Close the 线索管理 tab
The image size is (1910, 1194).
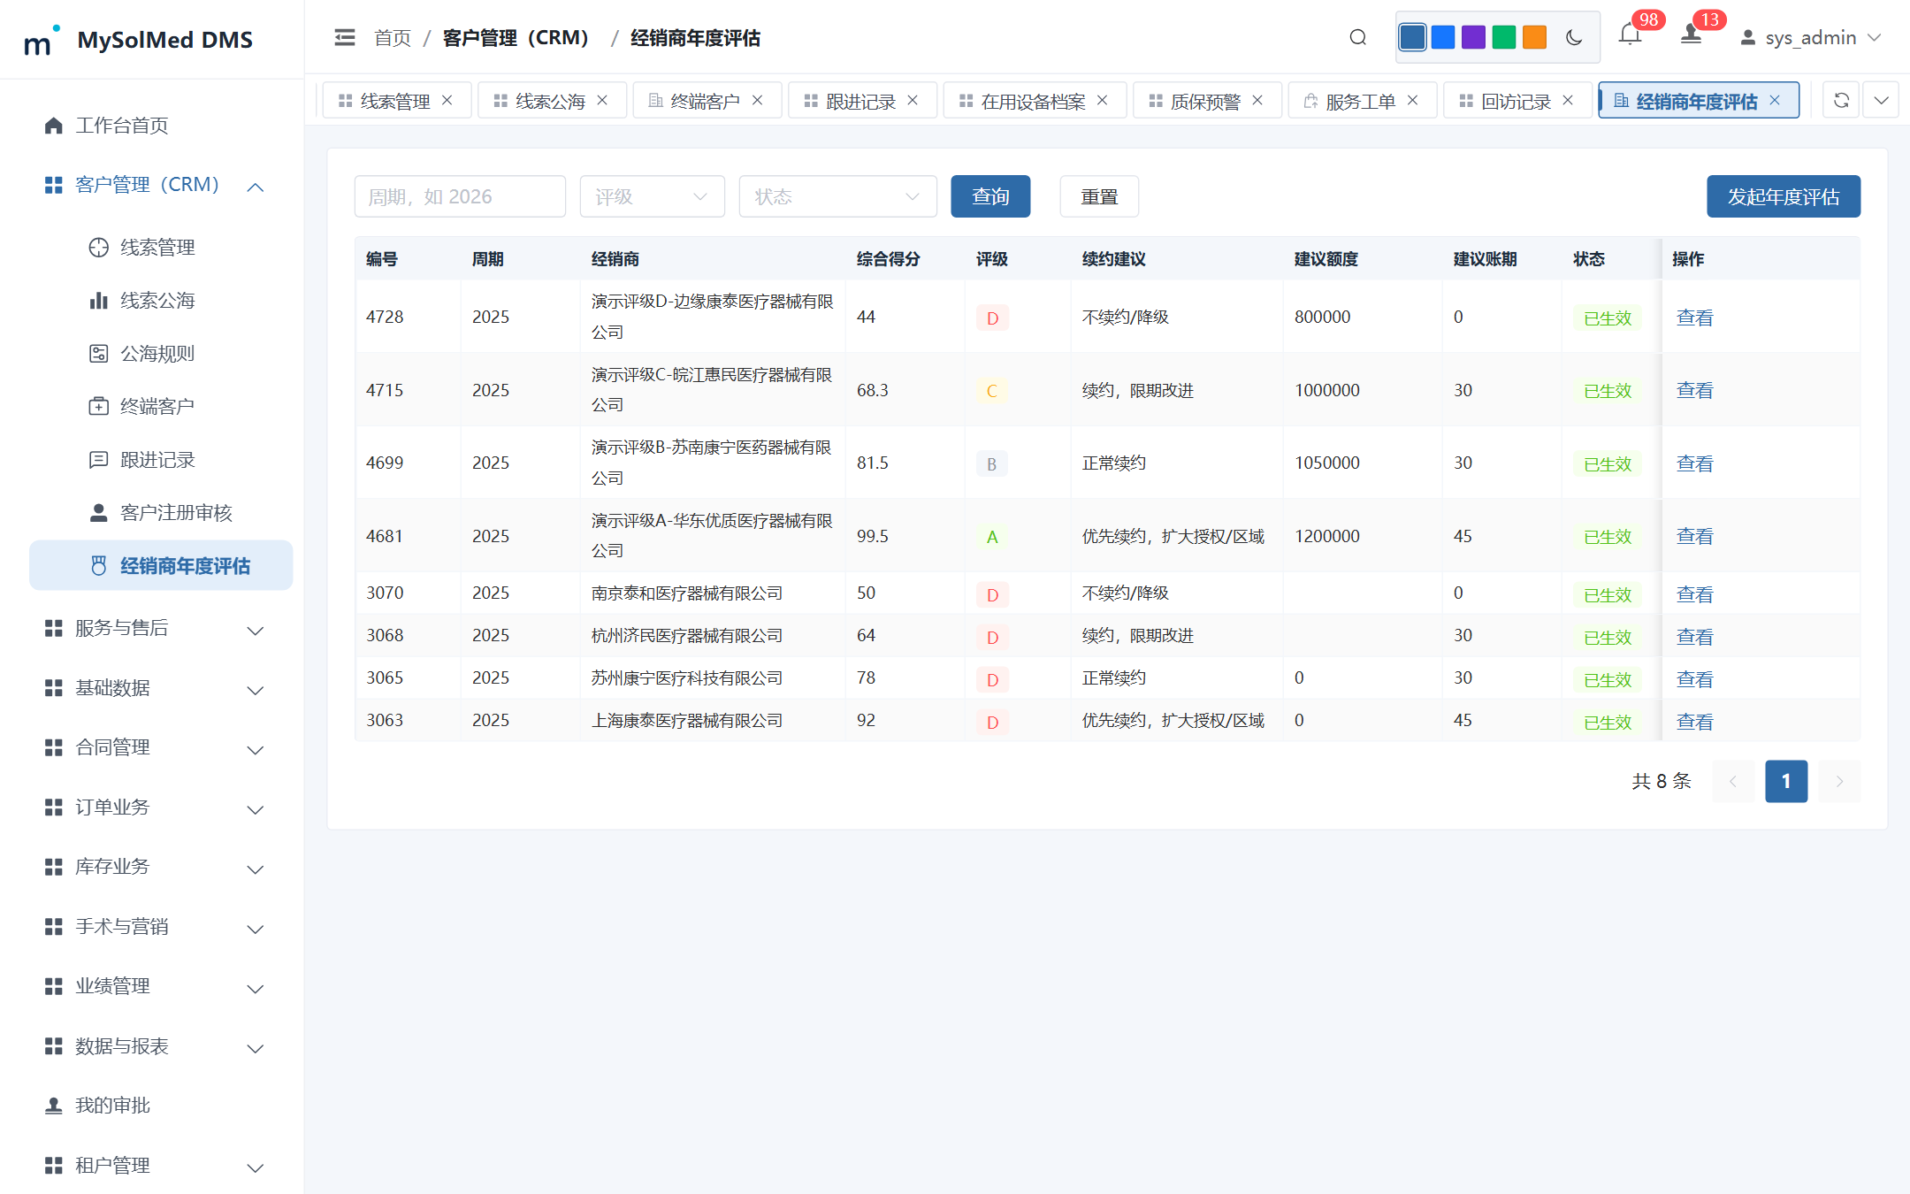point(447,100)
